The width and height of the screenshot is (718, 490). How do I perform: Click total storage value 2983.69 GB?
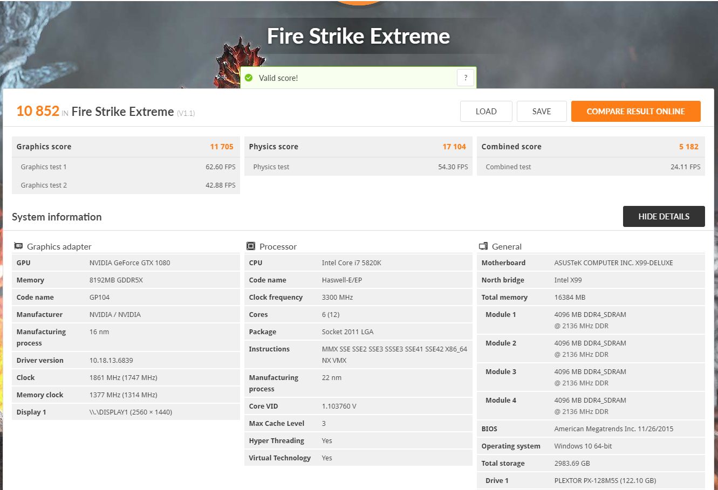pos(572,464)
